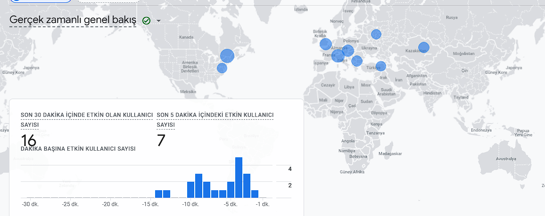The image size is (545, 216).
Task: Click the SON 5 DAKİKA metric label
Action: [x=215, y=119]
